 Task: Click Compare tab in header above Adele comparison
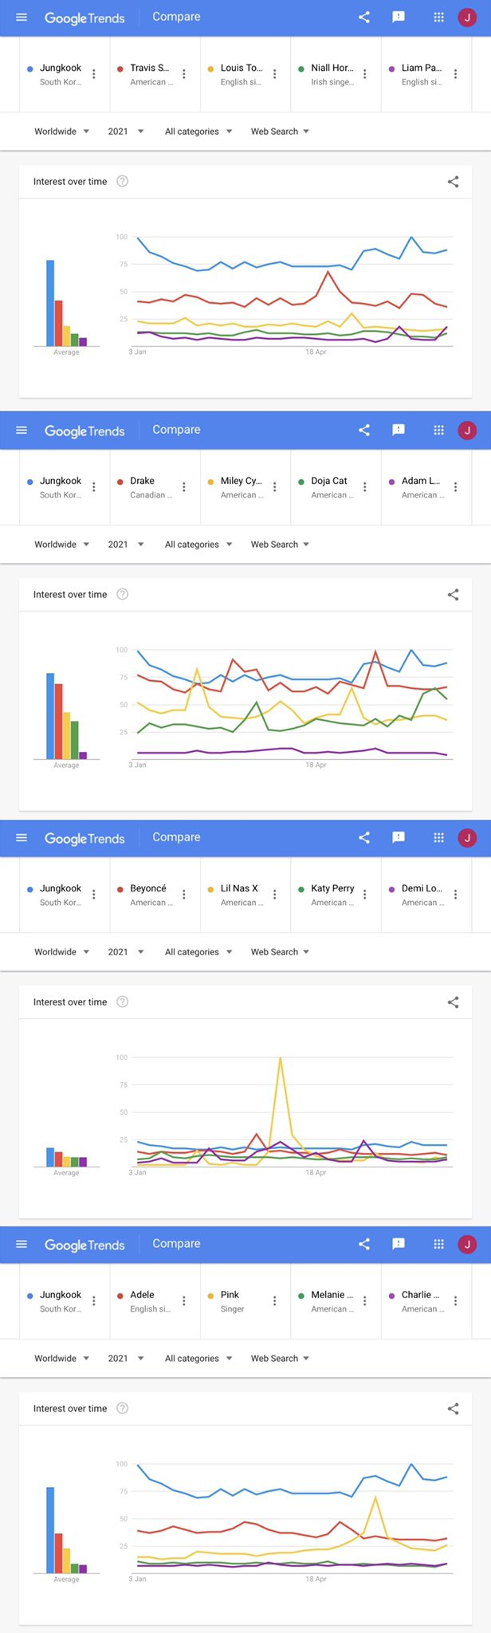176,1244
